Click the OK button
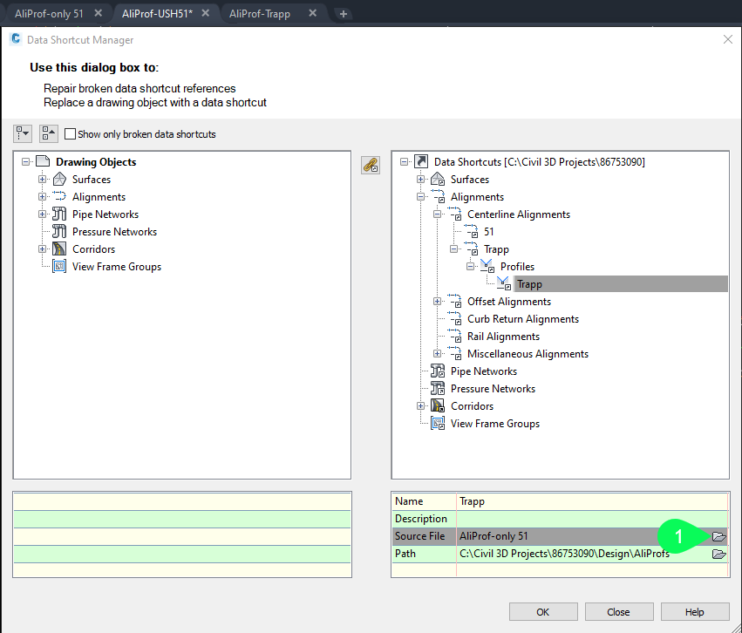This screenshot has width=742, height=633. click(x=543, y=612)
